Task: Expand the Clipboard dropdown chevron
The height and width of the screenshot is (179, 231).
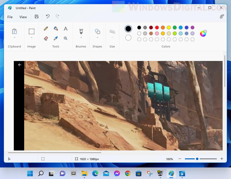Action: [15, 38]
